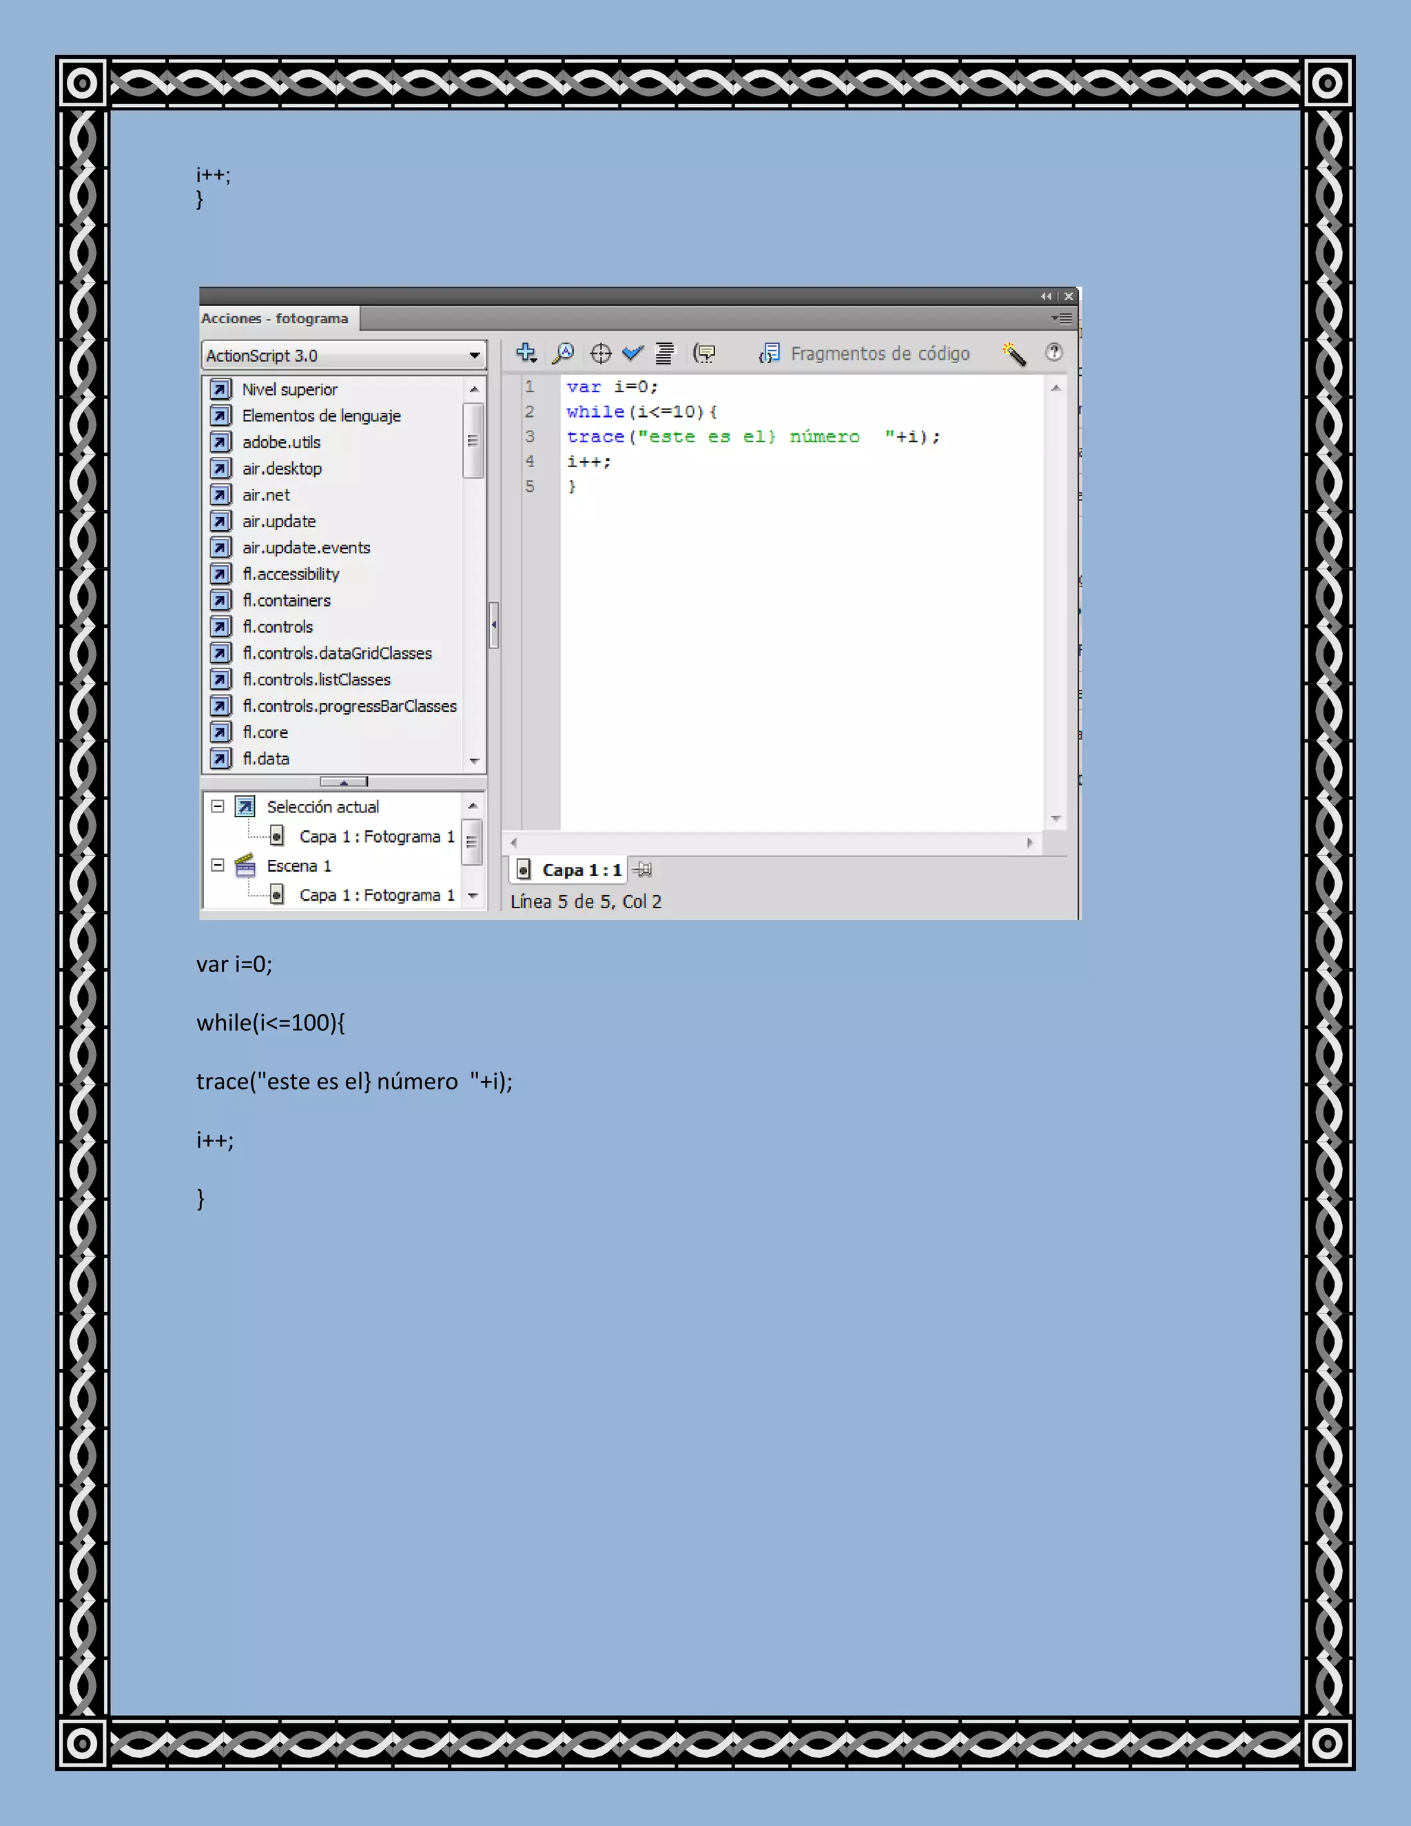Viewport: 1411px width, 1826px height.
Task: Collapse the Escena 1 tree node
Action: point(218,865)
